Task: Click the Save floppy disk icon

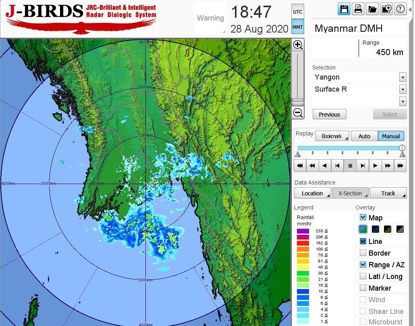Action: pyautogui.click(x=344, y=9)
